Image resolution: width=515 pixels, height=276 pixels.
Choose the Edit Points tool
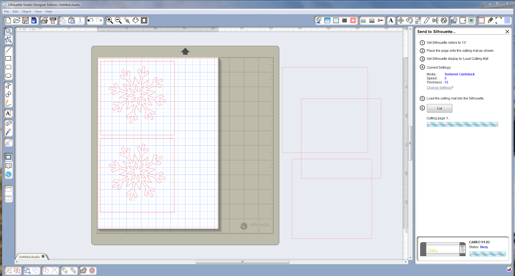[x=8, y=40]
